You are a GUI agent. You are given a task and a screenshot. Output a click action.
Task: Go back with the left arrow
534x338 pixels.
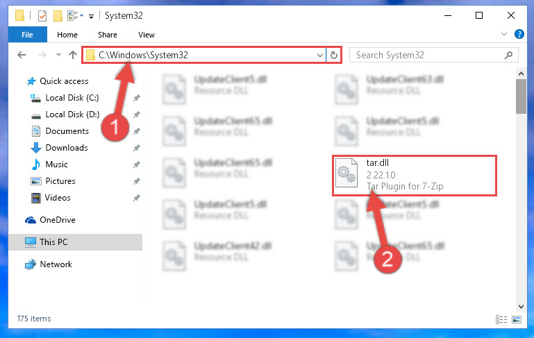click(22, 55)
